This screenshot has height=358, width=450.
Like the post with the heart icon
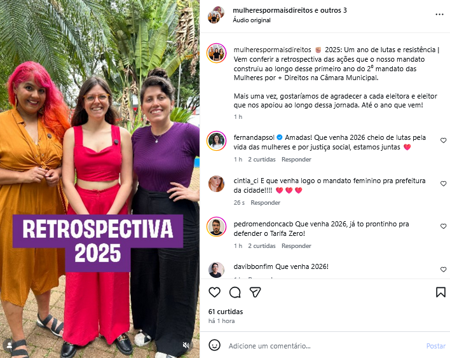214,293
